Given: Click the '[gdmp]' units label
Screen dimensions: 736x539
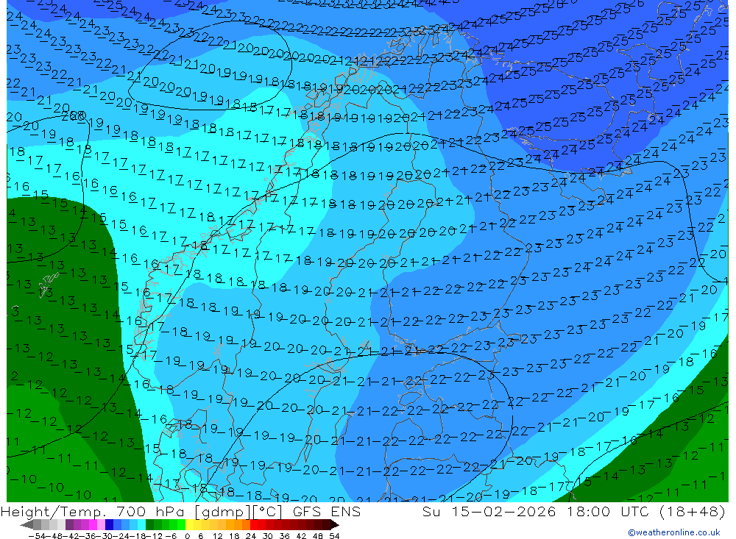Looking at the screenshot, I should 222,511.
